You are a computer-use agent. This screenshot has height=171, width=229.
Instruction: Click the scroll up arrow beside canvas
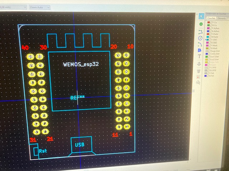pyautogui.click(x=196, y=15)
